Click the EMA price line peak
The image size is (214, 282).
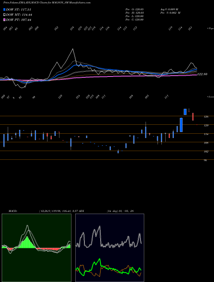pos(73,49)
